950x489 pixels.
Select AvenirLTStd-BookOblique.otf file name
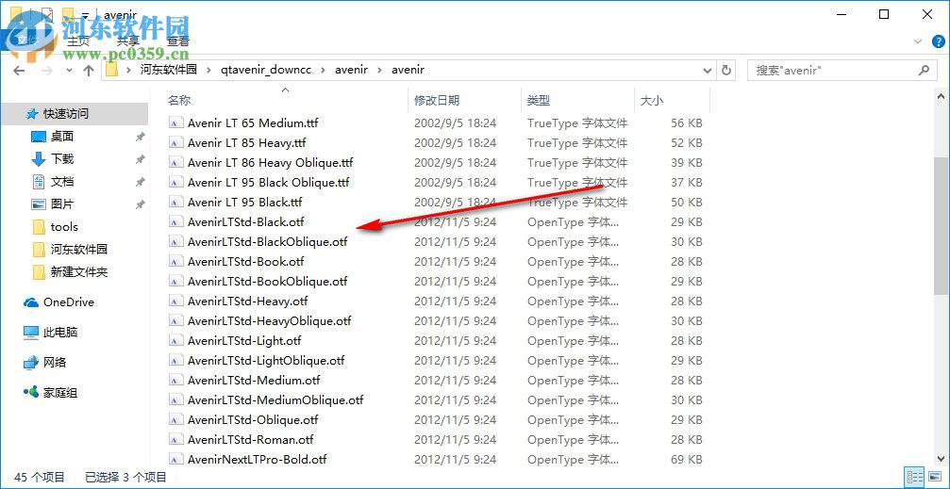(267, 282)
